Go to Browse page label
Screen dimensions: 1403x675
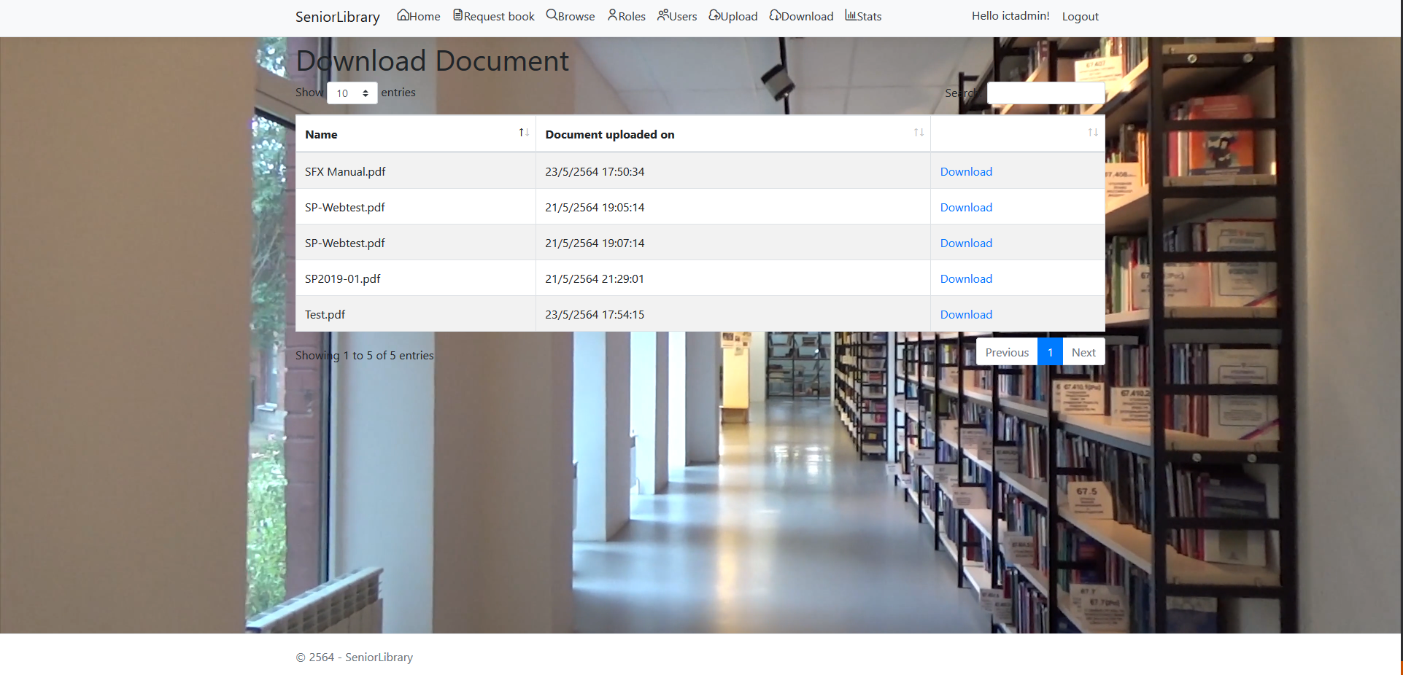tap(576, 17)
